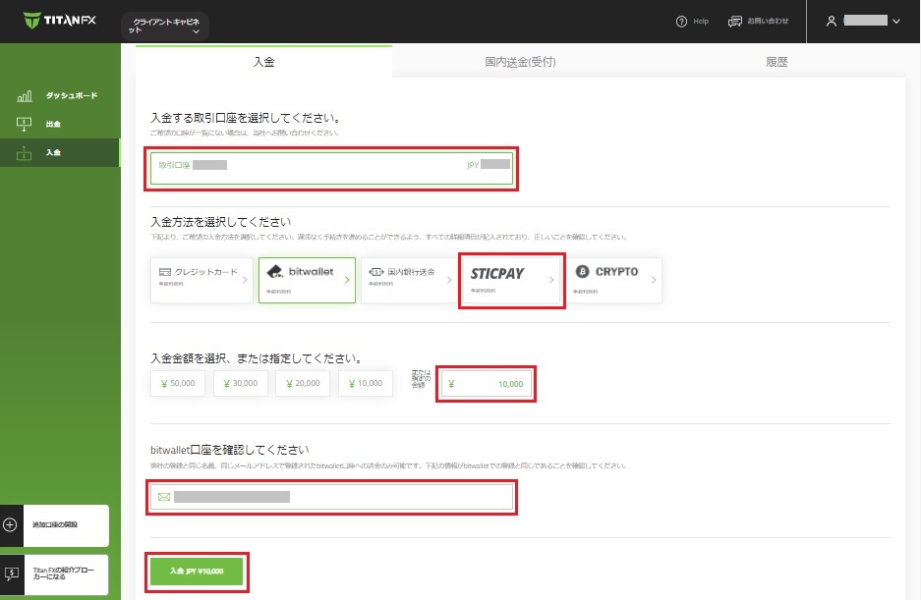Choose CRYPTO deposit method
This screenshot has width=921, height=600.
pos(614,280)
